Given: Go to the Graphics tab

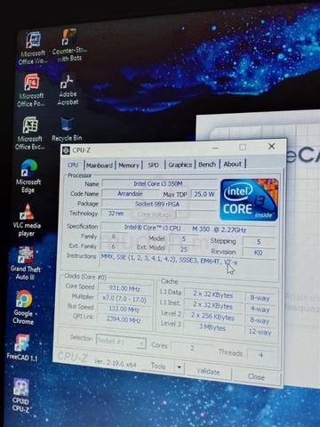Looking at the screenshot, I should click(180, 165).
